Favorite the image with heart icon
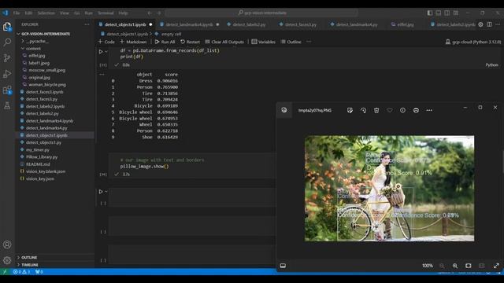This screenshot has width=504, height=283. (390, 110)
